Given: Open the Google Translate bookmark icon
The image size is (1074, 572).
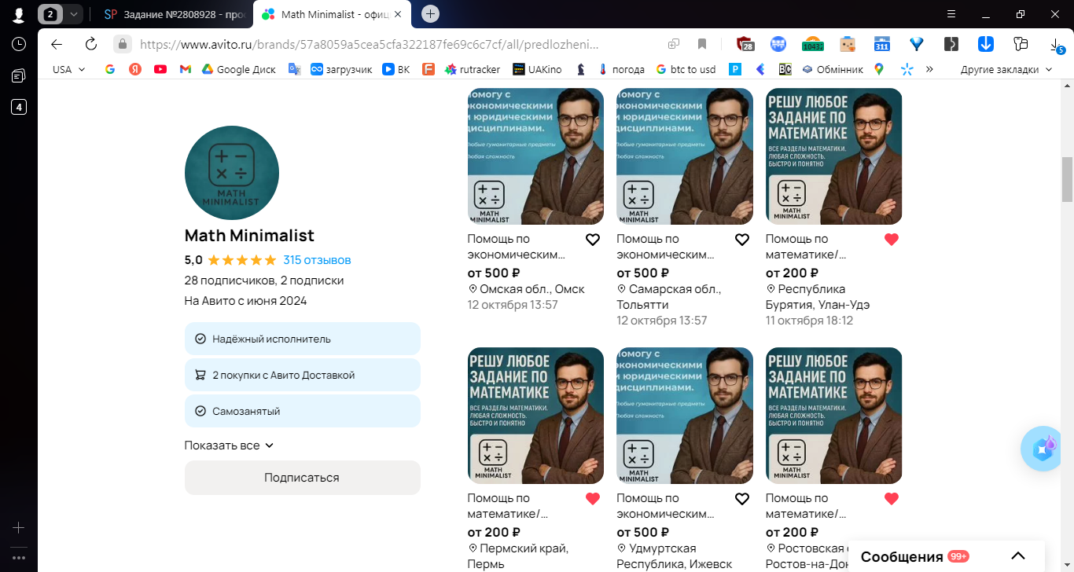Looking at the screenshot, I should (295, 69).
